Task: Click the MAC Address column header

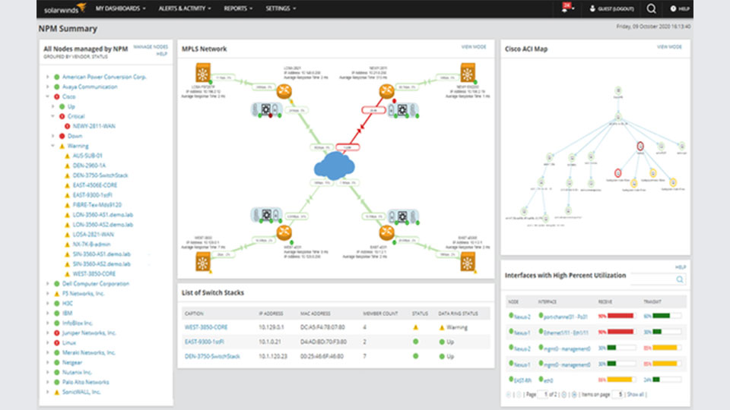Action: pyautogui.click(x=315, y=314)
